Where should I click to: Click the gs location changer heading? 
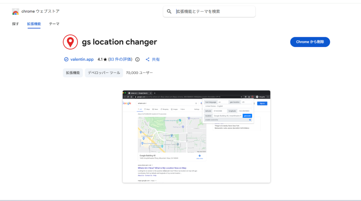(119, 42)
